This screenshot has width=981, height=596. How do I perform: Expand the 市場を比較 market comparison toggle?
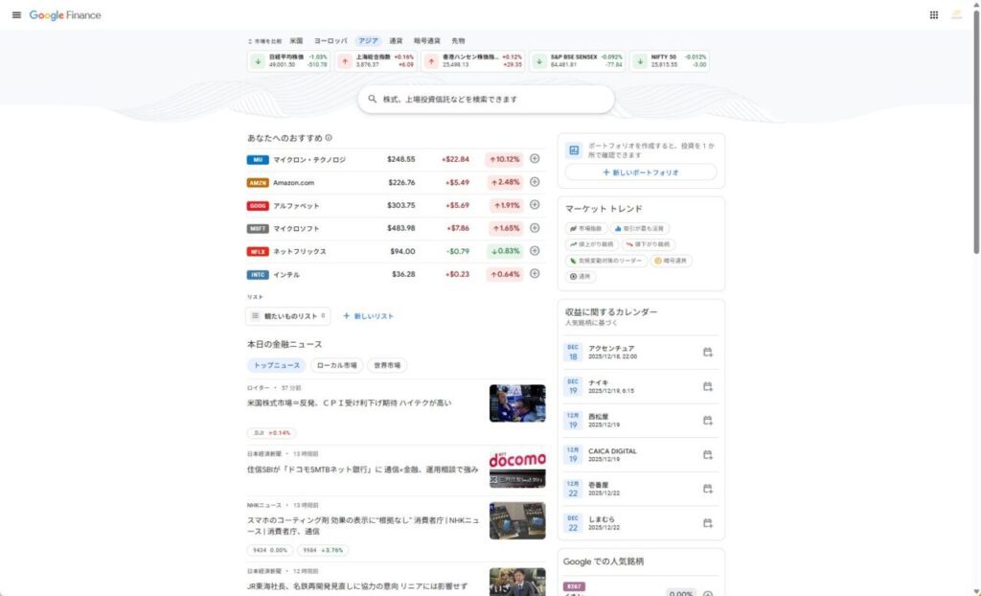(264, 41)
